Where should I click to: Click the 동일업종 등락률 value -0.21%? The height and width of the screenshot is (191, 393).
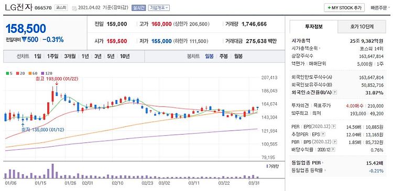(376, 171)
